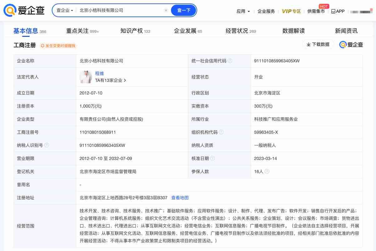
Task: Open legal representative 程维's profile link
Action: 100,74
